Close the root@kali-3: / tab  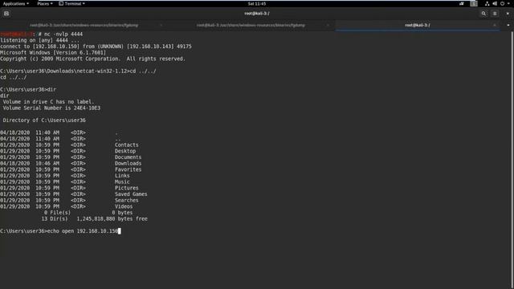tap(495, 25)
